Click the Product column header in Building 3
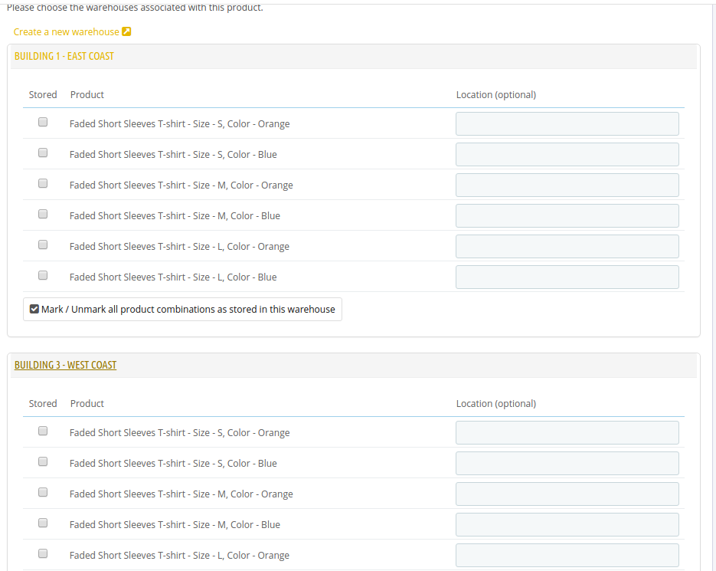This screenshot has width=716, height=571. click(x=87, y=404)
